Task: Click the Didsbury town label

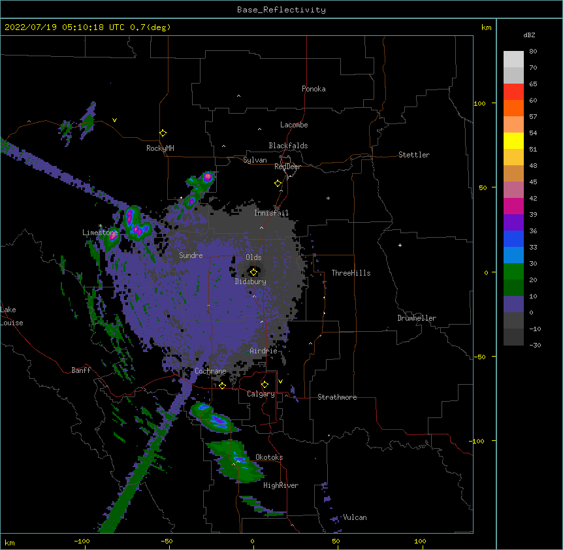Action: tap(251, 282)
